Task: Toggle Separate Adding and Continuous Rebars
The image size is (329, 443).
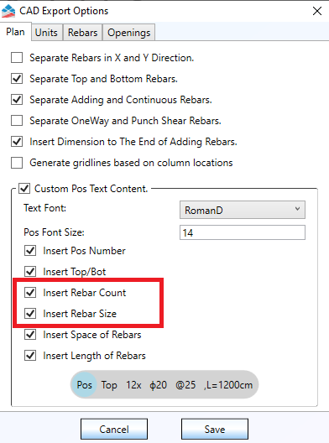Action: pyautogui.click(x=17, y=100)
